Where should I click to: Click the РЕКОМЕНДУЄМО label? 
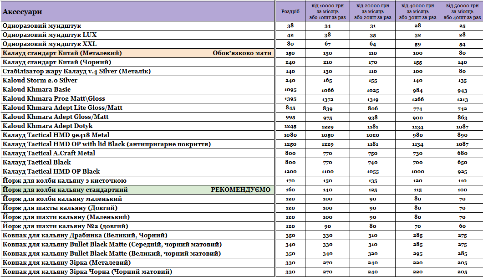(241, 190)
